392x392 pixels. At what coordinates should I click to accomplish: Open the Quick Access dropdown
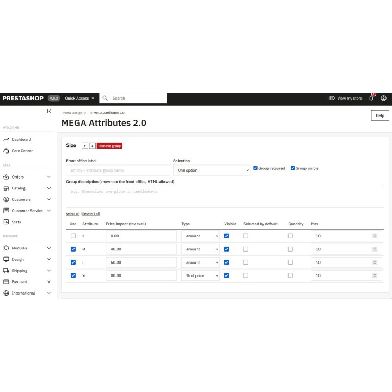click(79, 98)
